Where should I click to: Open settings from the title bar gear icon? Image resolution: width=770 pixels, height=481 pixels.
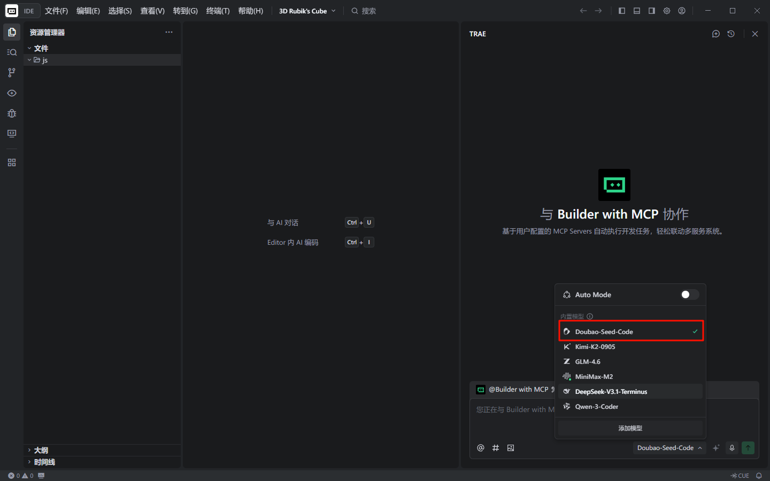coord(667,11)
